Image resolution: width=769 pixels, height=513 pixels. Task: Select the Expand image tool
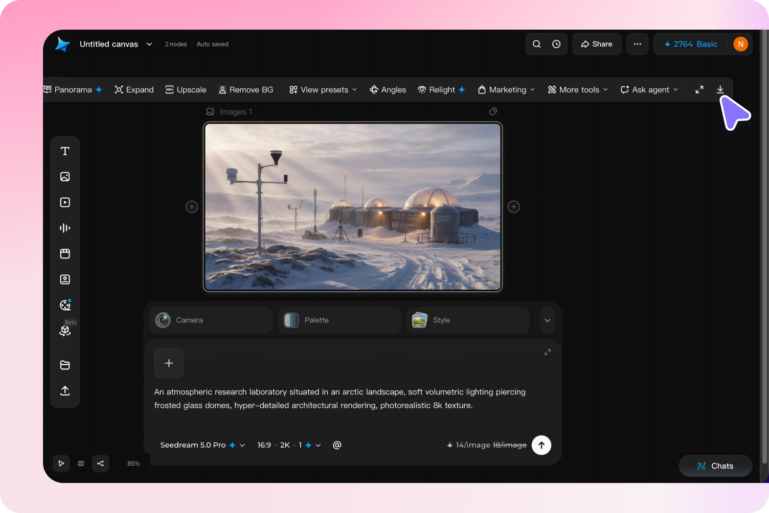tap(134, 89)
